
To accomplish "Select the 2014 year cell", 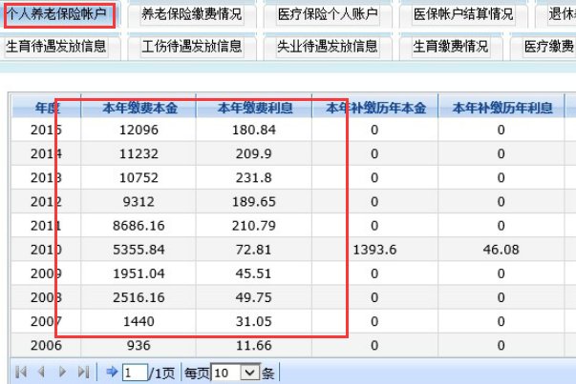I will [46, 153].
